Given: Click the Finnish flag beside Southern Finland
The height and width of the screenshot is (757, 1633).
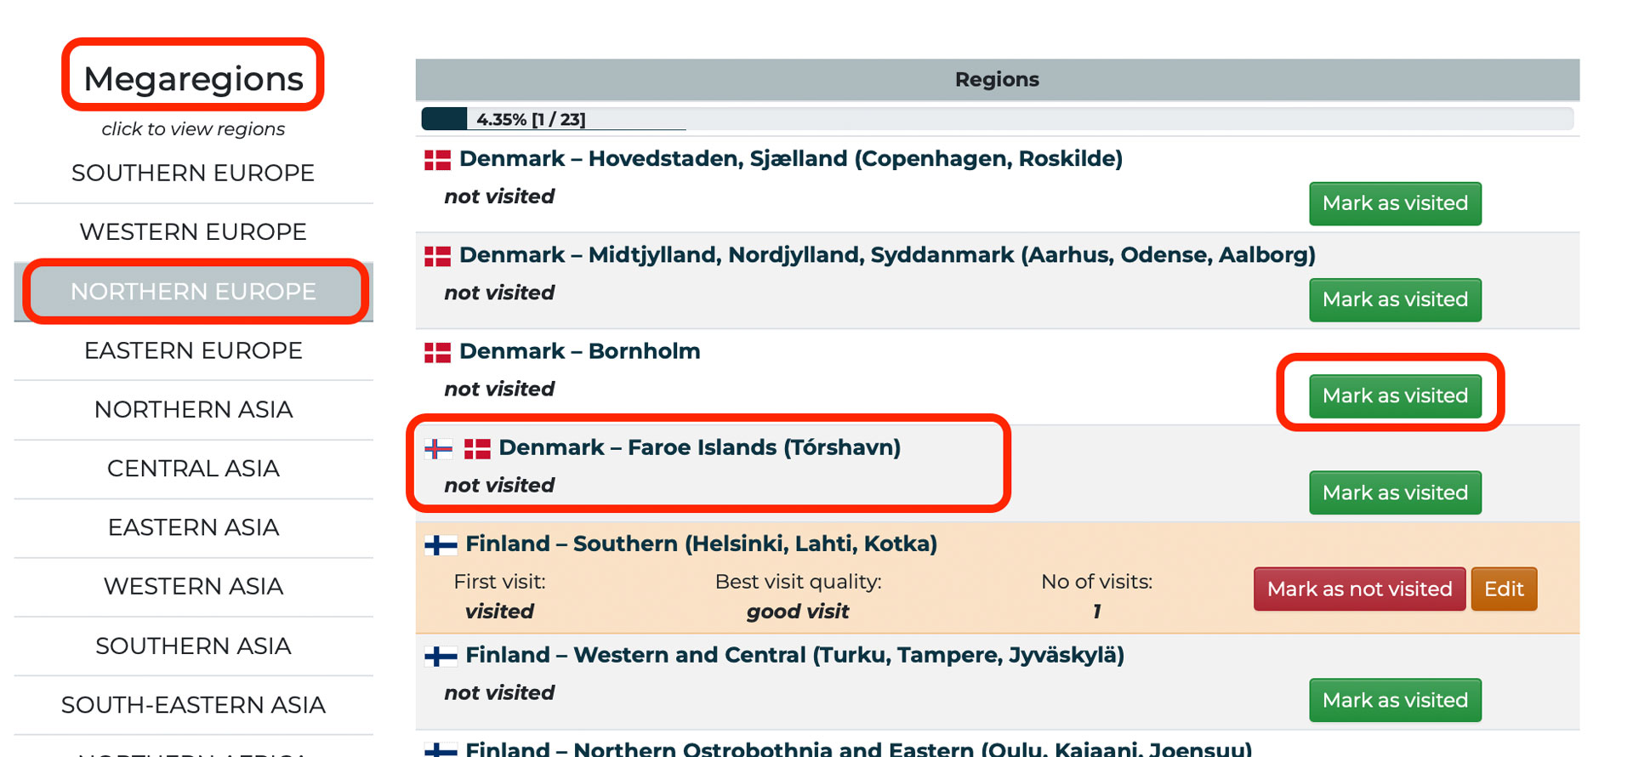Looking at the screenshot, I should [441, 544].
